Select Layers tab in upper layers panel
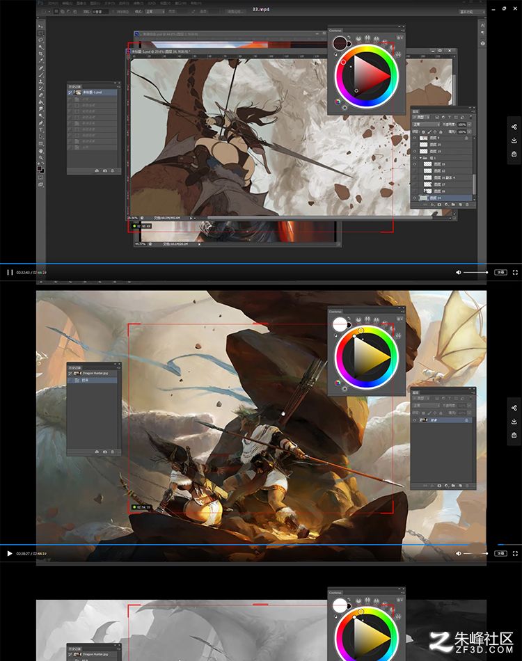 416,112
